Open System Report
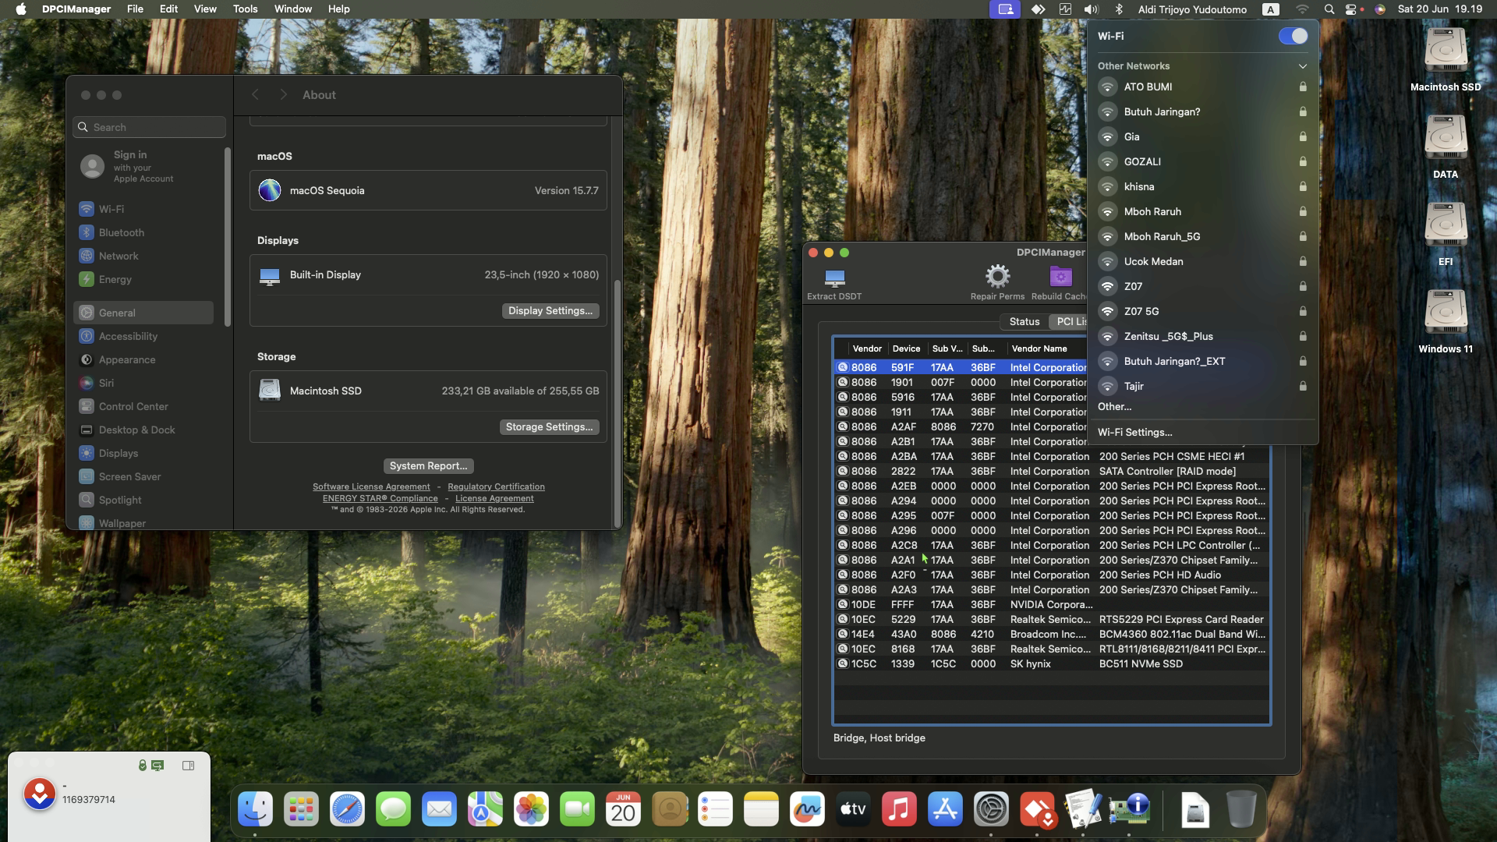The width and height of the screenshot is (1497, 842). coord(428,465)
